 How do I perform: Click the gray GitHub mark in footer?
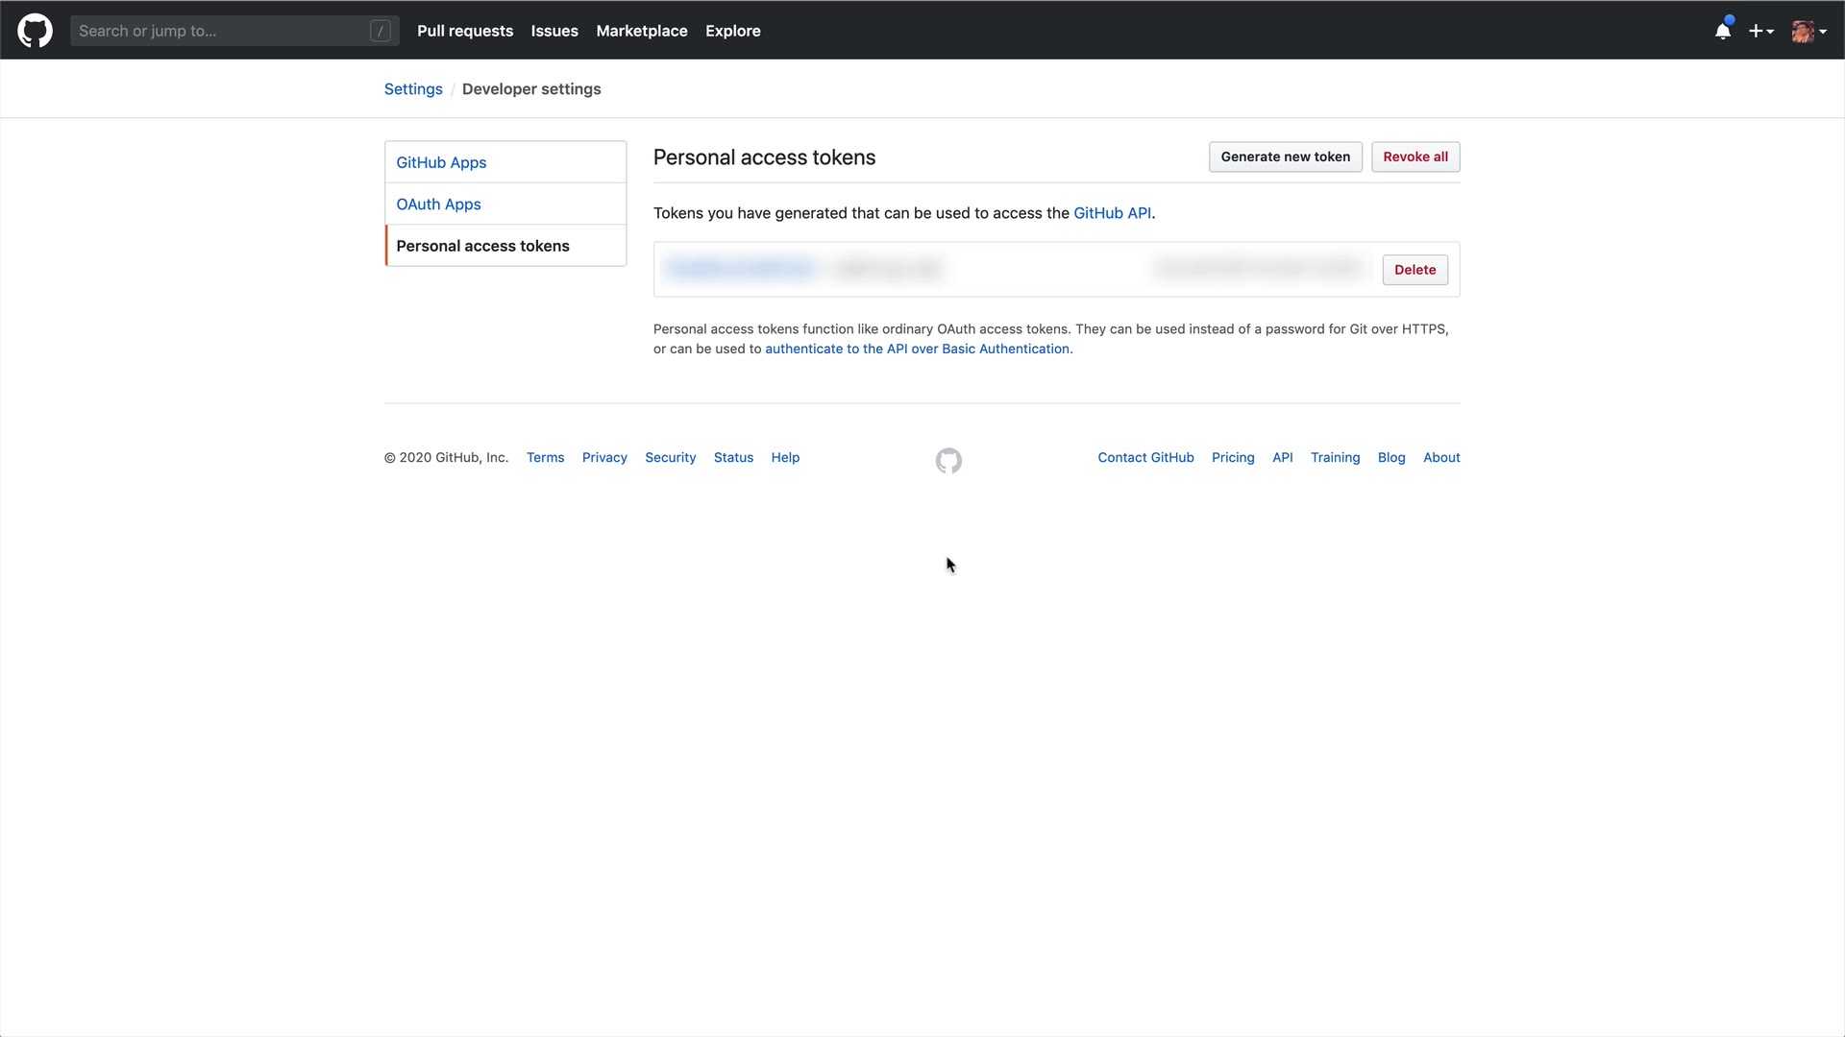click(x=948, y=461)
